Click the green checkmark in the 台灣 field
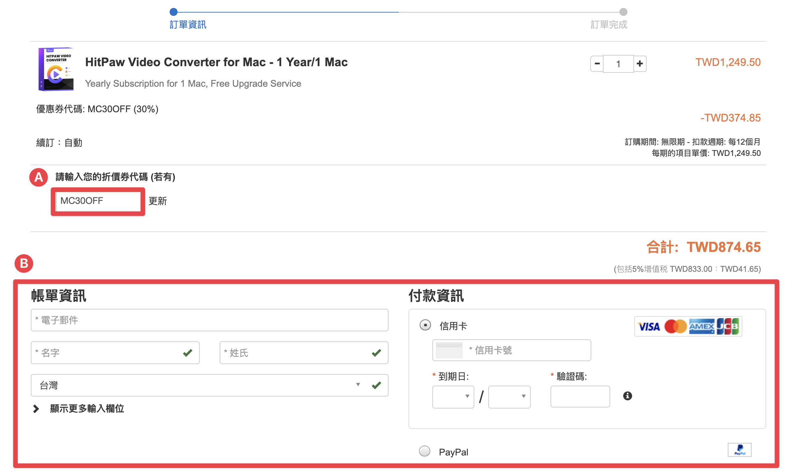This screenshot has width=799, height=474. (x=376, y=385)
